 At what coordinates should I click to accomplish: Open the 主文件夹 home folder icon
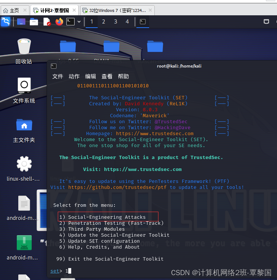pos(24,131)
